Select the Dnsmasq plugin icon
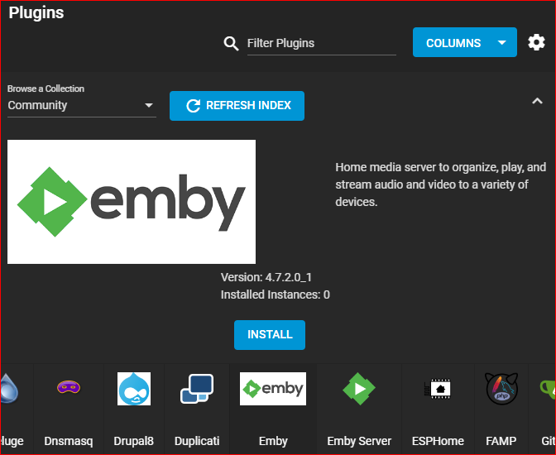The height and width of the screenshot is (455, 556). (x=69, y=387)
